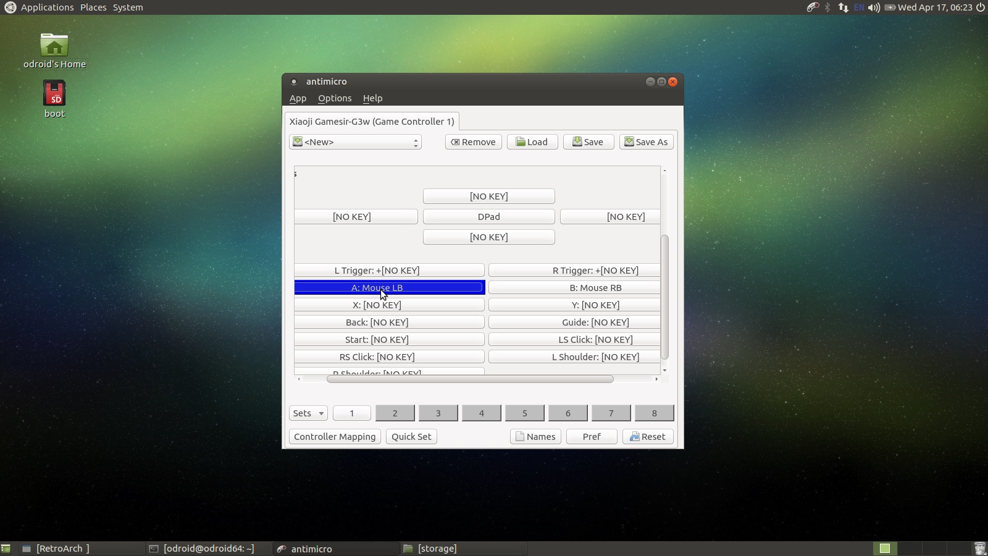
Task: Click the antimicro gamepad tray icon
Action: pyautogui.click(x=813, y=7)
